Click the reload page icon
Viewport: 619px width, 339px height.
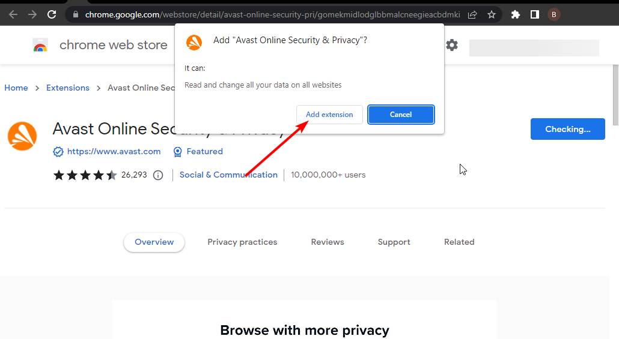tap(52, 14)
